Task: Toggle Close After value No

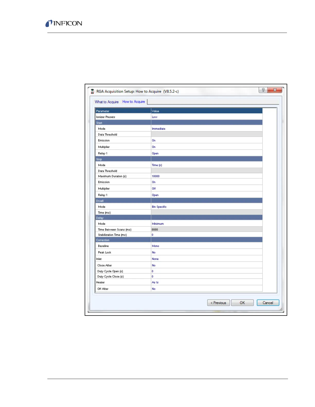Action: (x=207, y=265)
